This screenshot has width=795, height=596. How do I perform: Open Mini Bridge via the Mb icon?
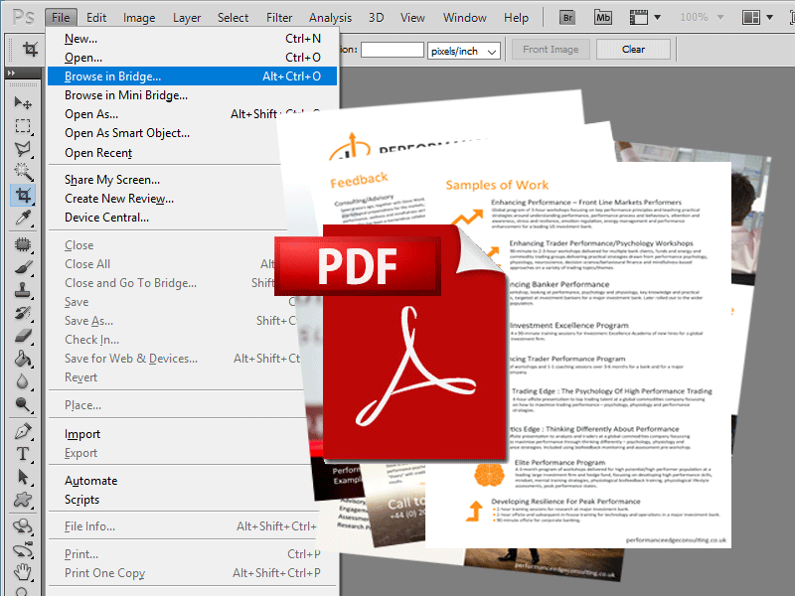coord(602,17)
